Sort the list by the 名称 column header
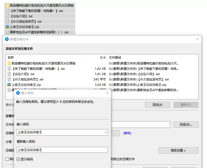Image resolution: width=207 pixels, height=168 pixels. point(11,58)
